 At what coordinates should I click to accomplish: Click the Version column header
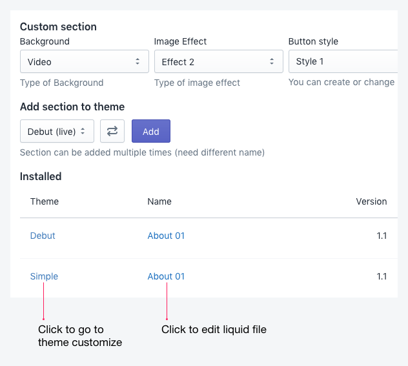pos(371,201)
